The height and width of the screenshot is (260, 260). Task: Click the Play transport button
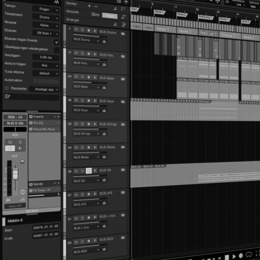(234, 256)
